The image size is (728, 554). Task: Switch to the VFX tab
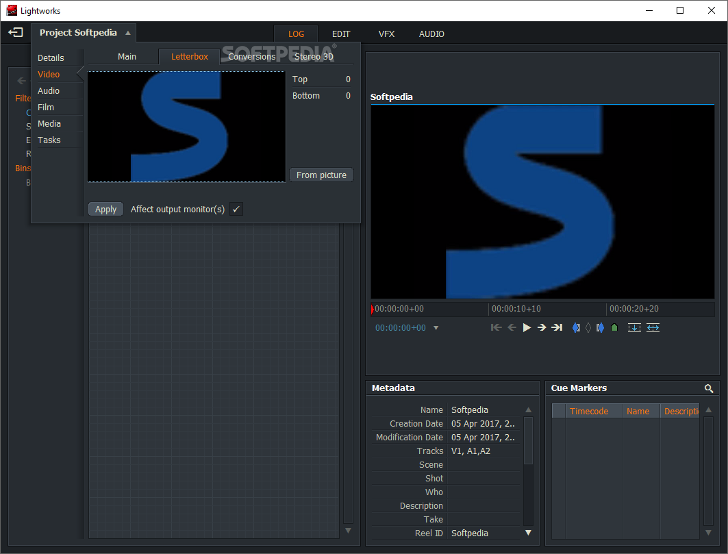click(x=386, y=34)
